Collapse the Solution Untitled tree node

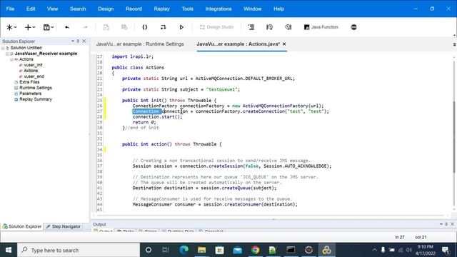click(3, 48)
